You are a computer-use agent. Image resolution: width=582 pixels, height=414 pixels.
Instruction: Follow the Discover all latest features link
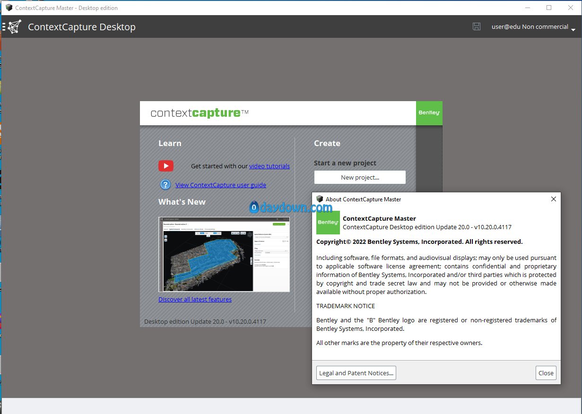point(195,299)
